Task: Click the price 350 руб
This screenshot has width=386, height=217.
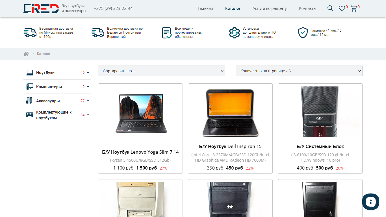Action: [x=215, y=168]
